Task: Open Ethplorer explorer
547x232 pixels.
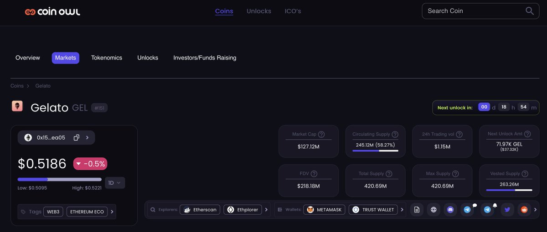Action: coord(243,210)
